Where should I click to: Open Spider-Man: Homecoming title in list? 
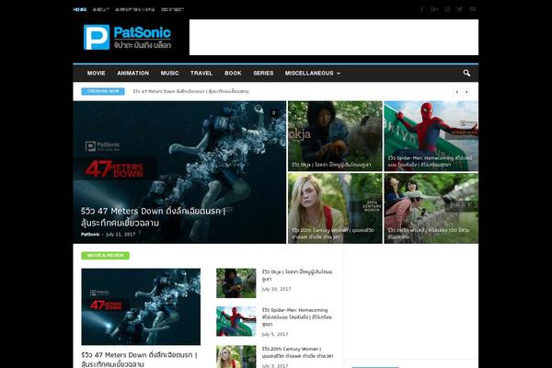(297, 316)
